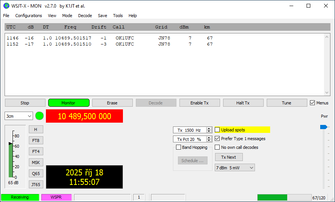
Task: Select the MSK mode button
Action: point(36,163)
